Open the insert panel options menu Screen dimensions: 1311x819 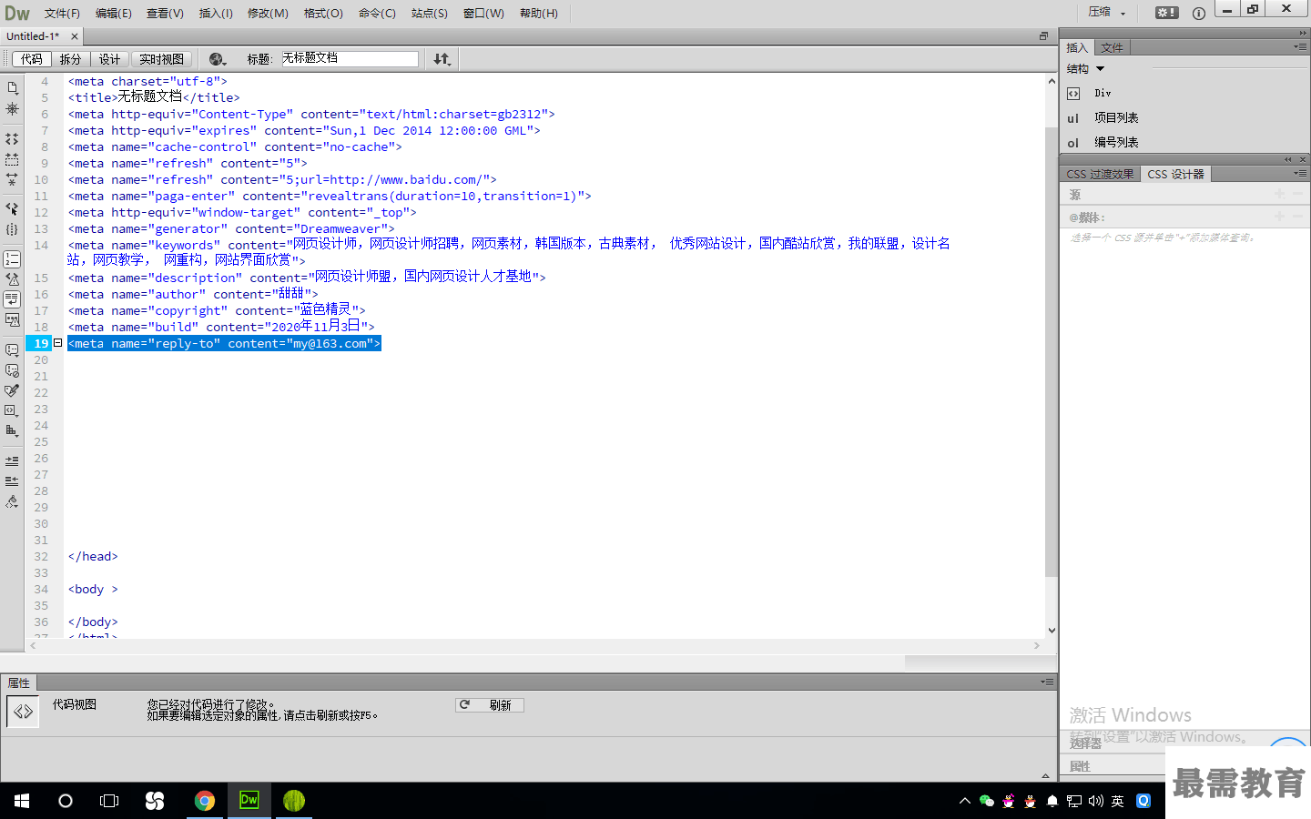point(1300,47)
